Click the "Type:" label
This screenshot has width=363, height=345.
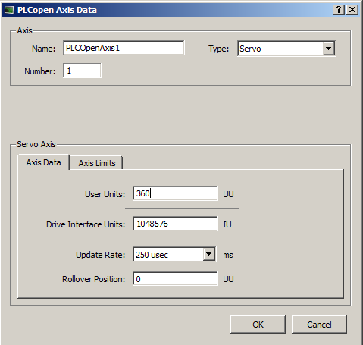[218, 49]
